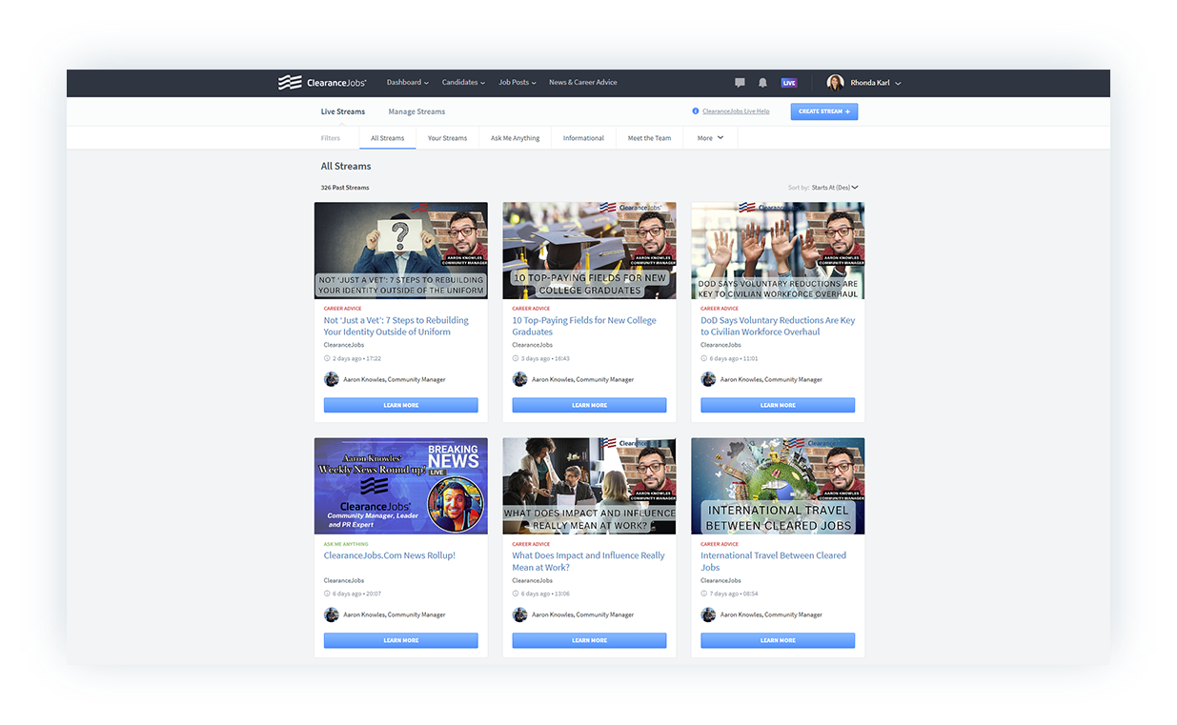Viewport: 1177px width, 725px height.
Task: Click Learn More on 'Not Just a Vet' card
Action: pos(401,405)
